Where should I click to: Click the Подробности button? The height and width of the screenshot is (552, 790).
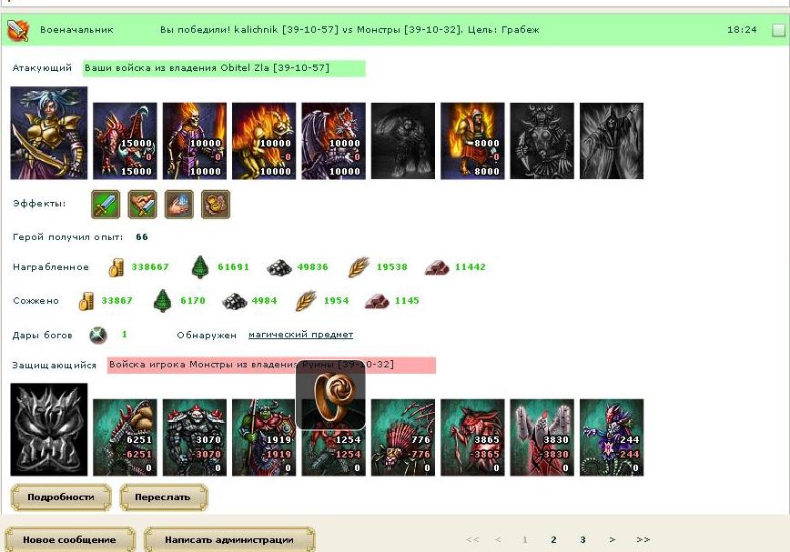tap(60, 497)
